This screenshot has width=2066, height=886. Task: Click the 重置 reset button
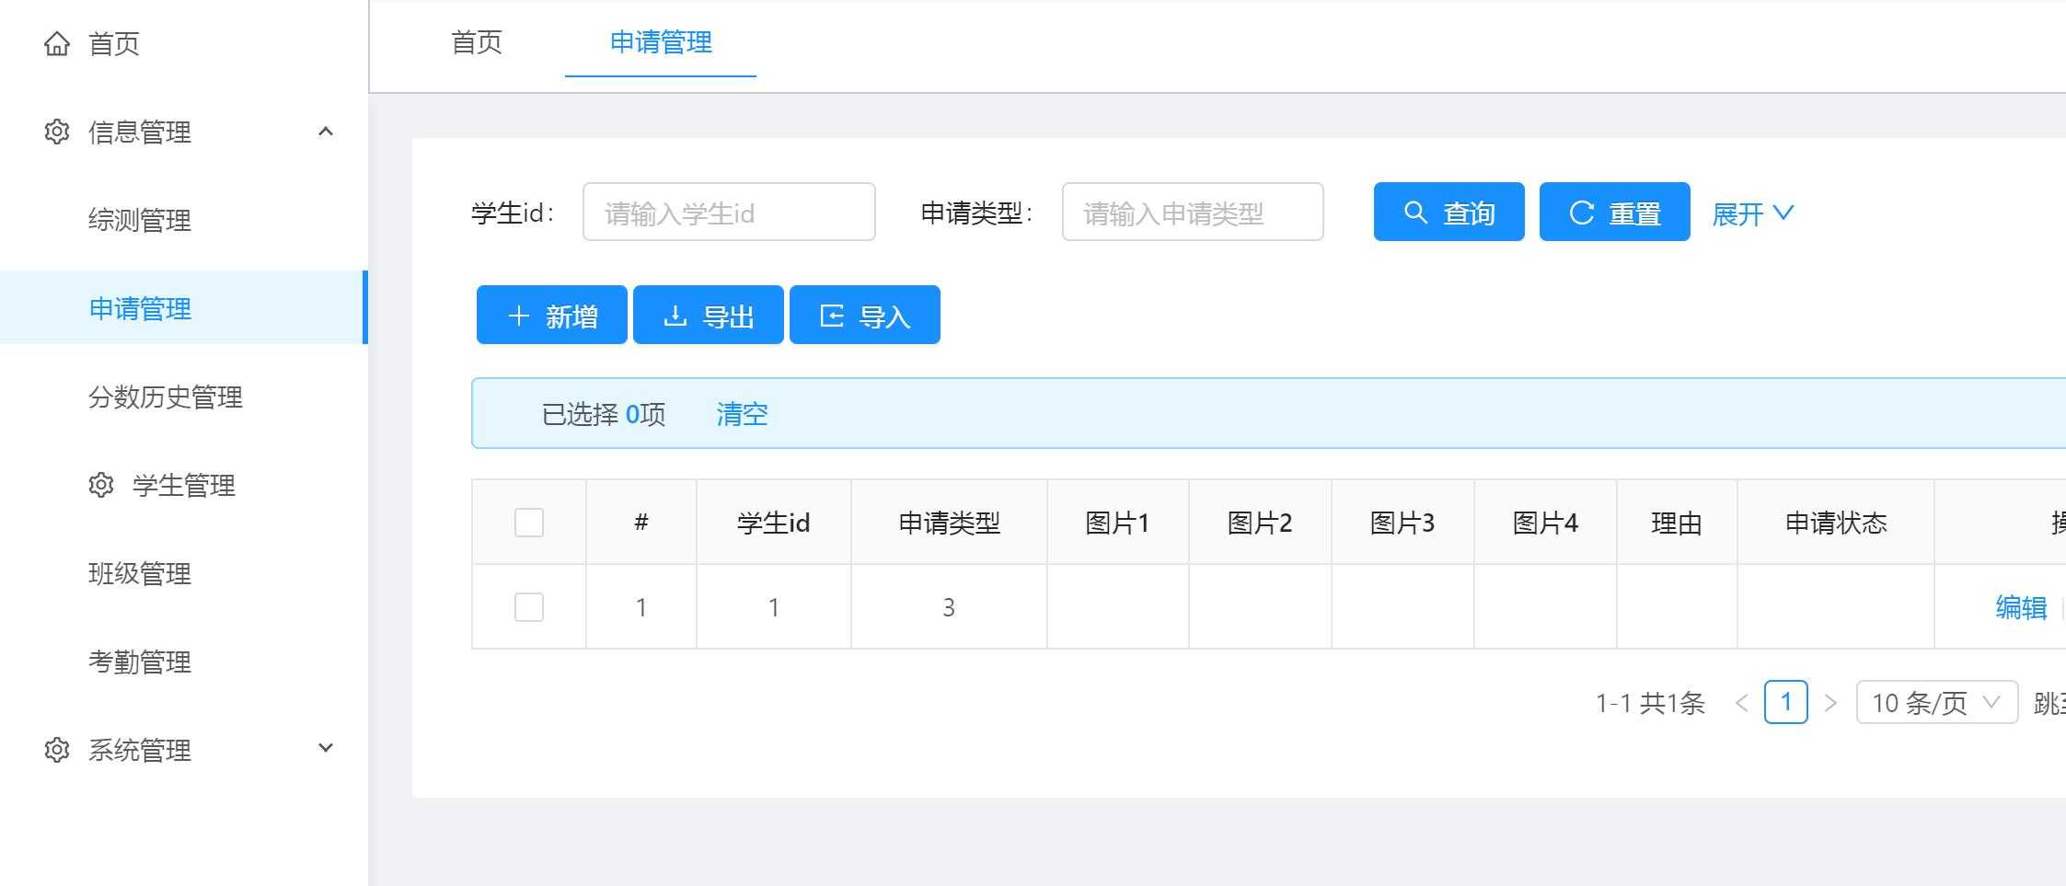click(1615, 212)
